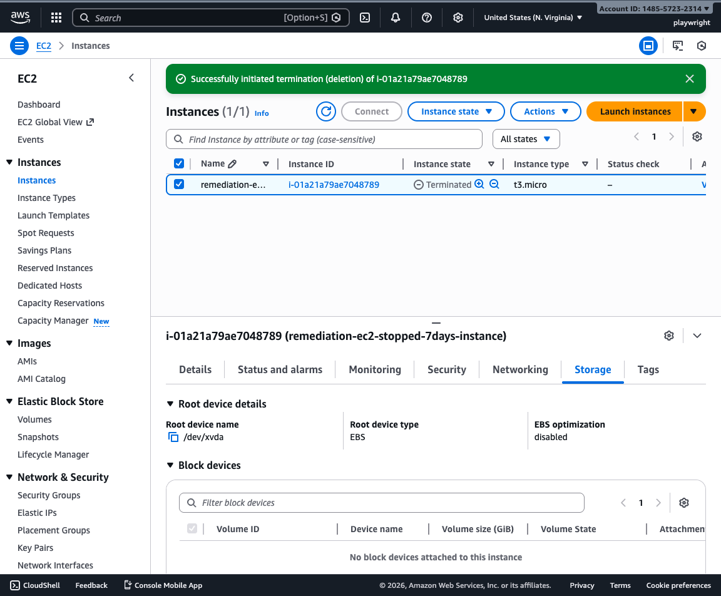Switch to the Monitoring tab

point(374,369)
